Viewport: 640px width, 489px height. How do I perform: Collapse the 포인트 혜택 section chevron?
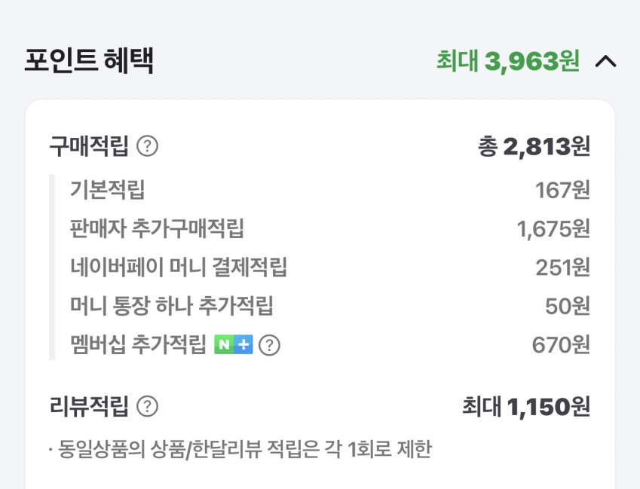click(x=605, y=62)
